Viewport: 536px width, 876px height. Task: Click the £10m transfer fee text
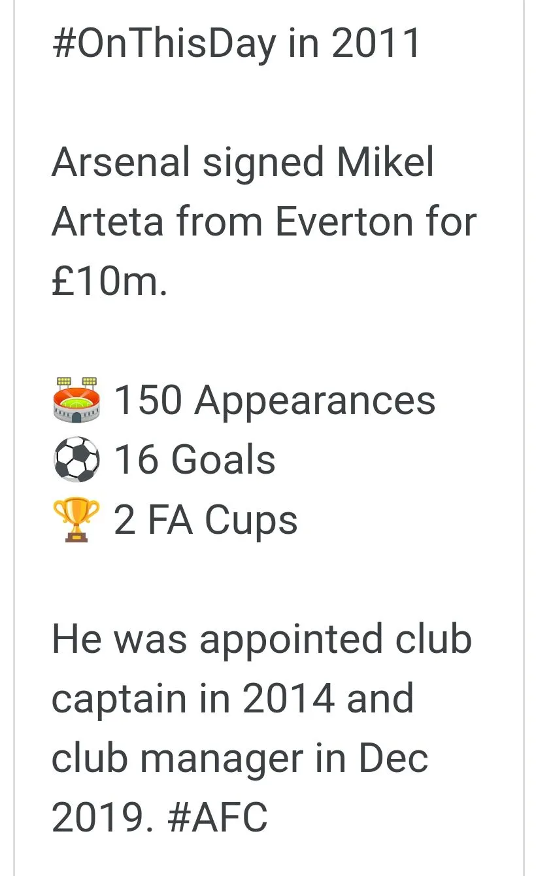pos(109,282)
